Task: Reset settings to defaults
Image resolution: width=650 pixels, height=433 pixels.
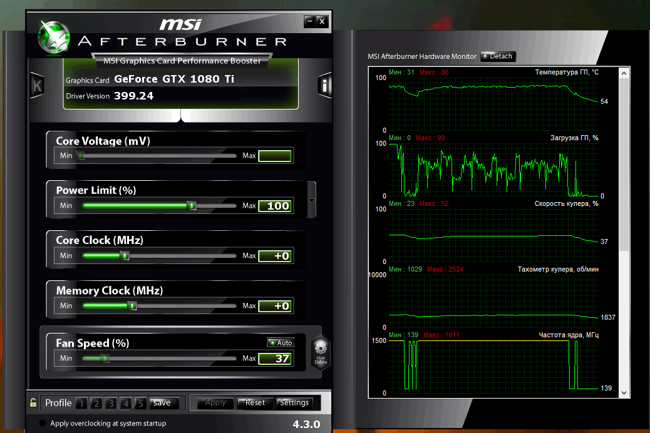Action: tap(254, 403)
